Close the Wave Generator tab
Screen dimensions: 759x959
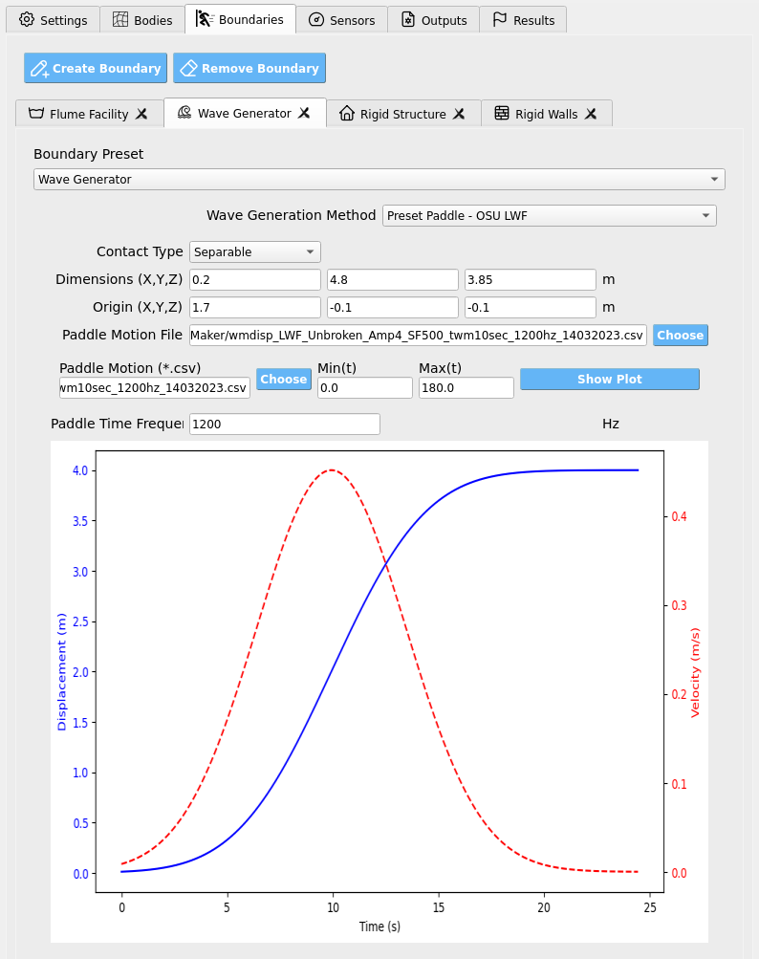pos(304,113)
